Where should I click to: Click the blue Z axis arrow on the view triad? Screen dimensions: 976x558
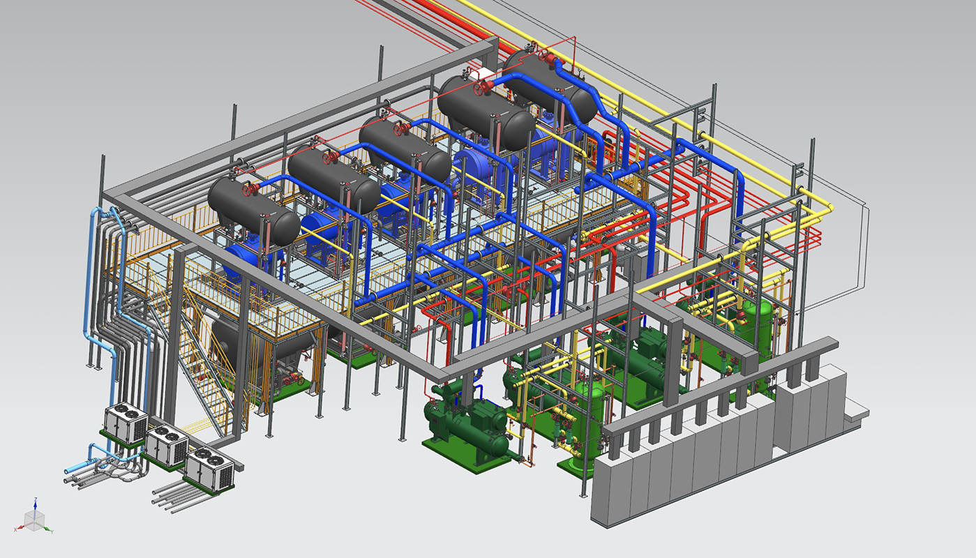[36, 504]
